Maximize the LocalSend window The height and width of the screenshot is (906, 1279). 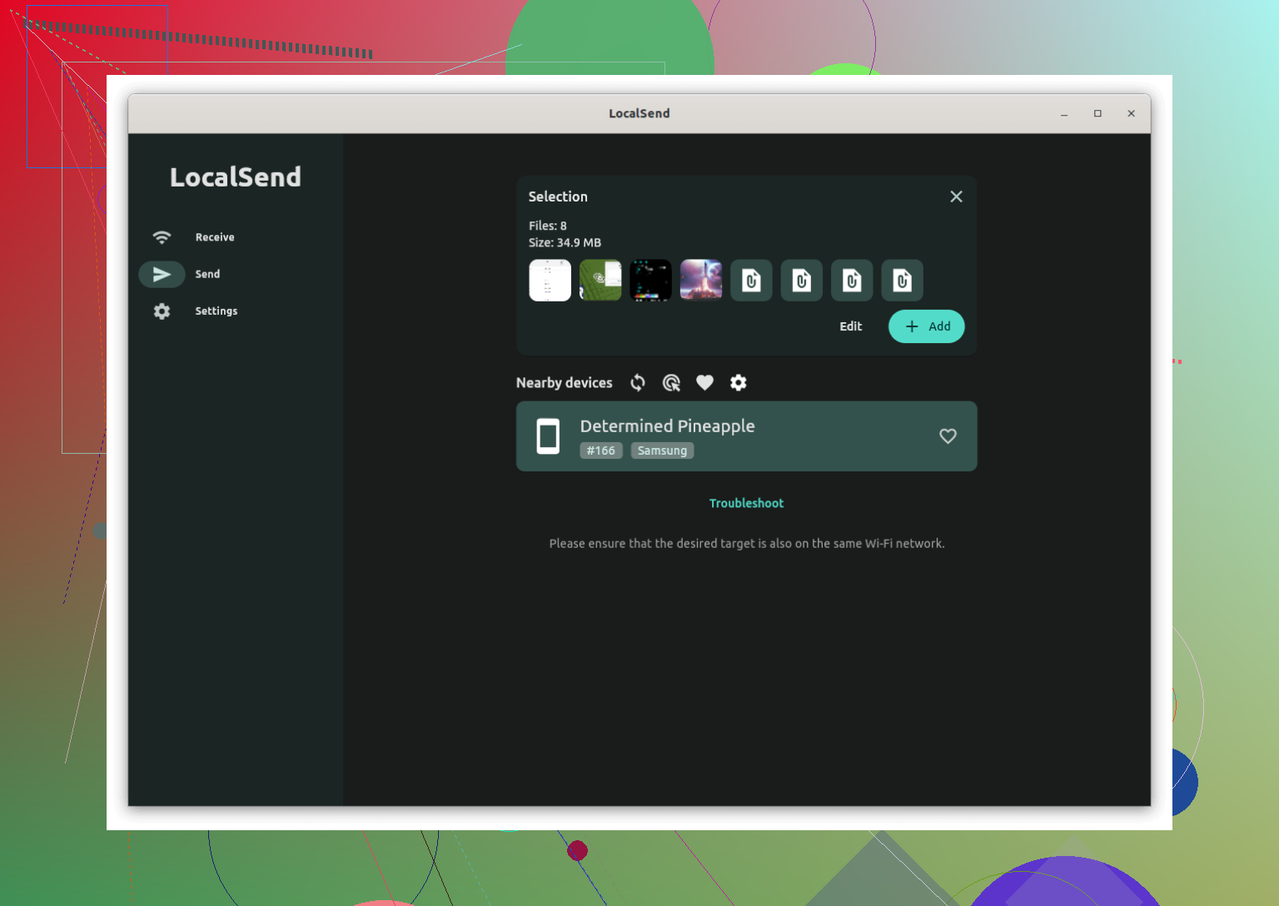1097,113
